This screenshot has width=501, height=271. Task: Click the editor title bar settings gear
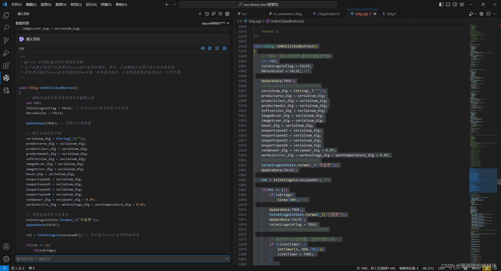click(481, 14)
